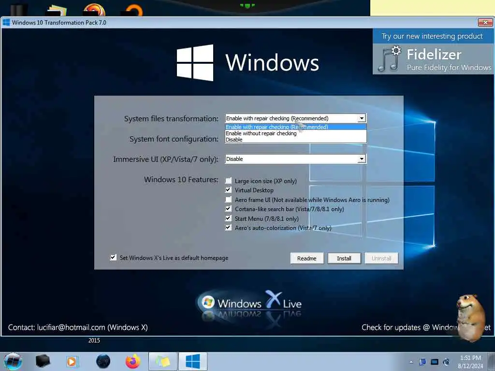This screenshot has height=371, width=495.
Task: Open the Start orb in the taskbar
Action: click(x=13, y=361)
